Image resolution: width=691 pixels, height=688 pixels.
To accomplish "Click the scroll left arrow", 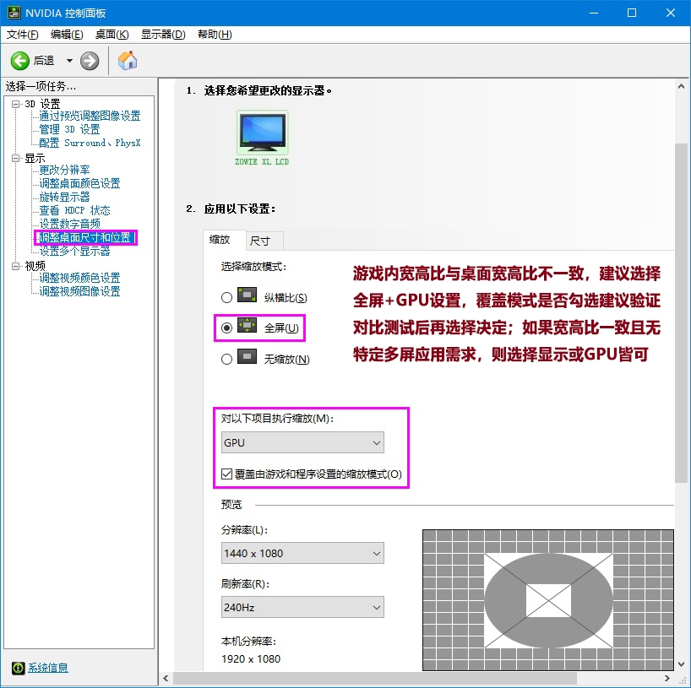I will 166,679.
